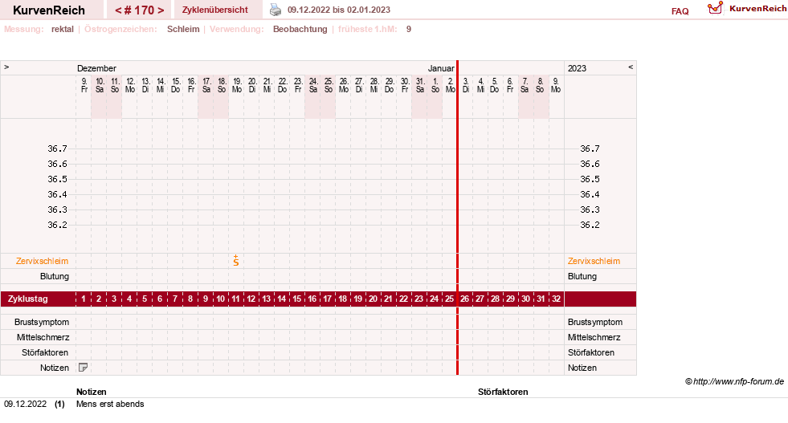
Task: Collapse chart with the right '<' arrow
Action: point(631,67)
